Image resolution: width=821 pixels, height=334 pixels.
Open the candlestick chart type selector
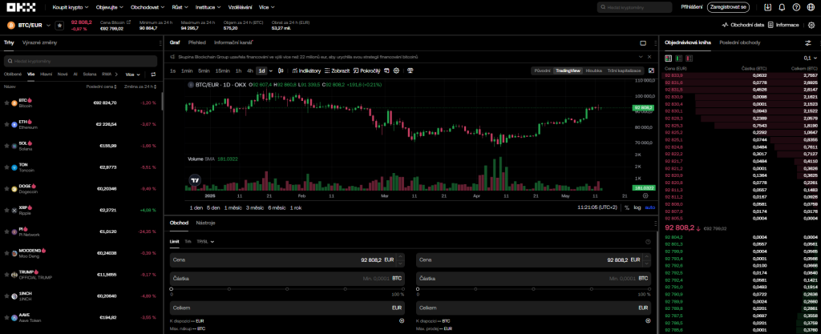coord(281,70)
